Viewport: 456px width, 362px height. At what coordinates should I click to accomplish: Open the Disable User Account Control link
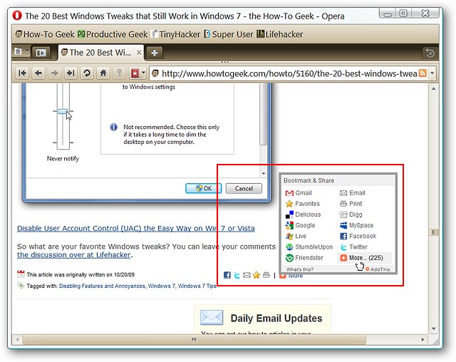(136, 228)
